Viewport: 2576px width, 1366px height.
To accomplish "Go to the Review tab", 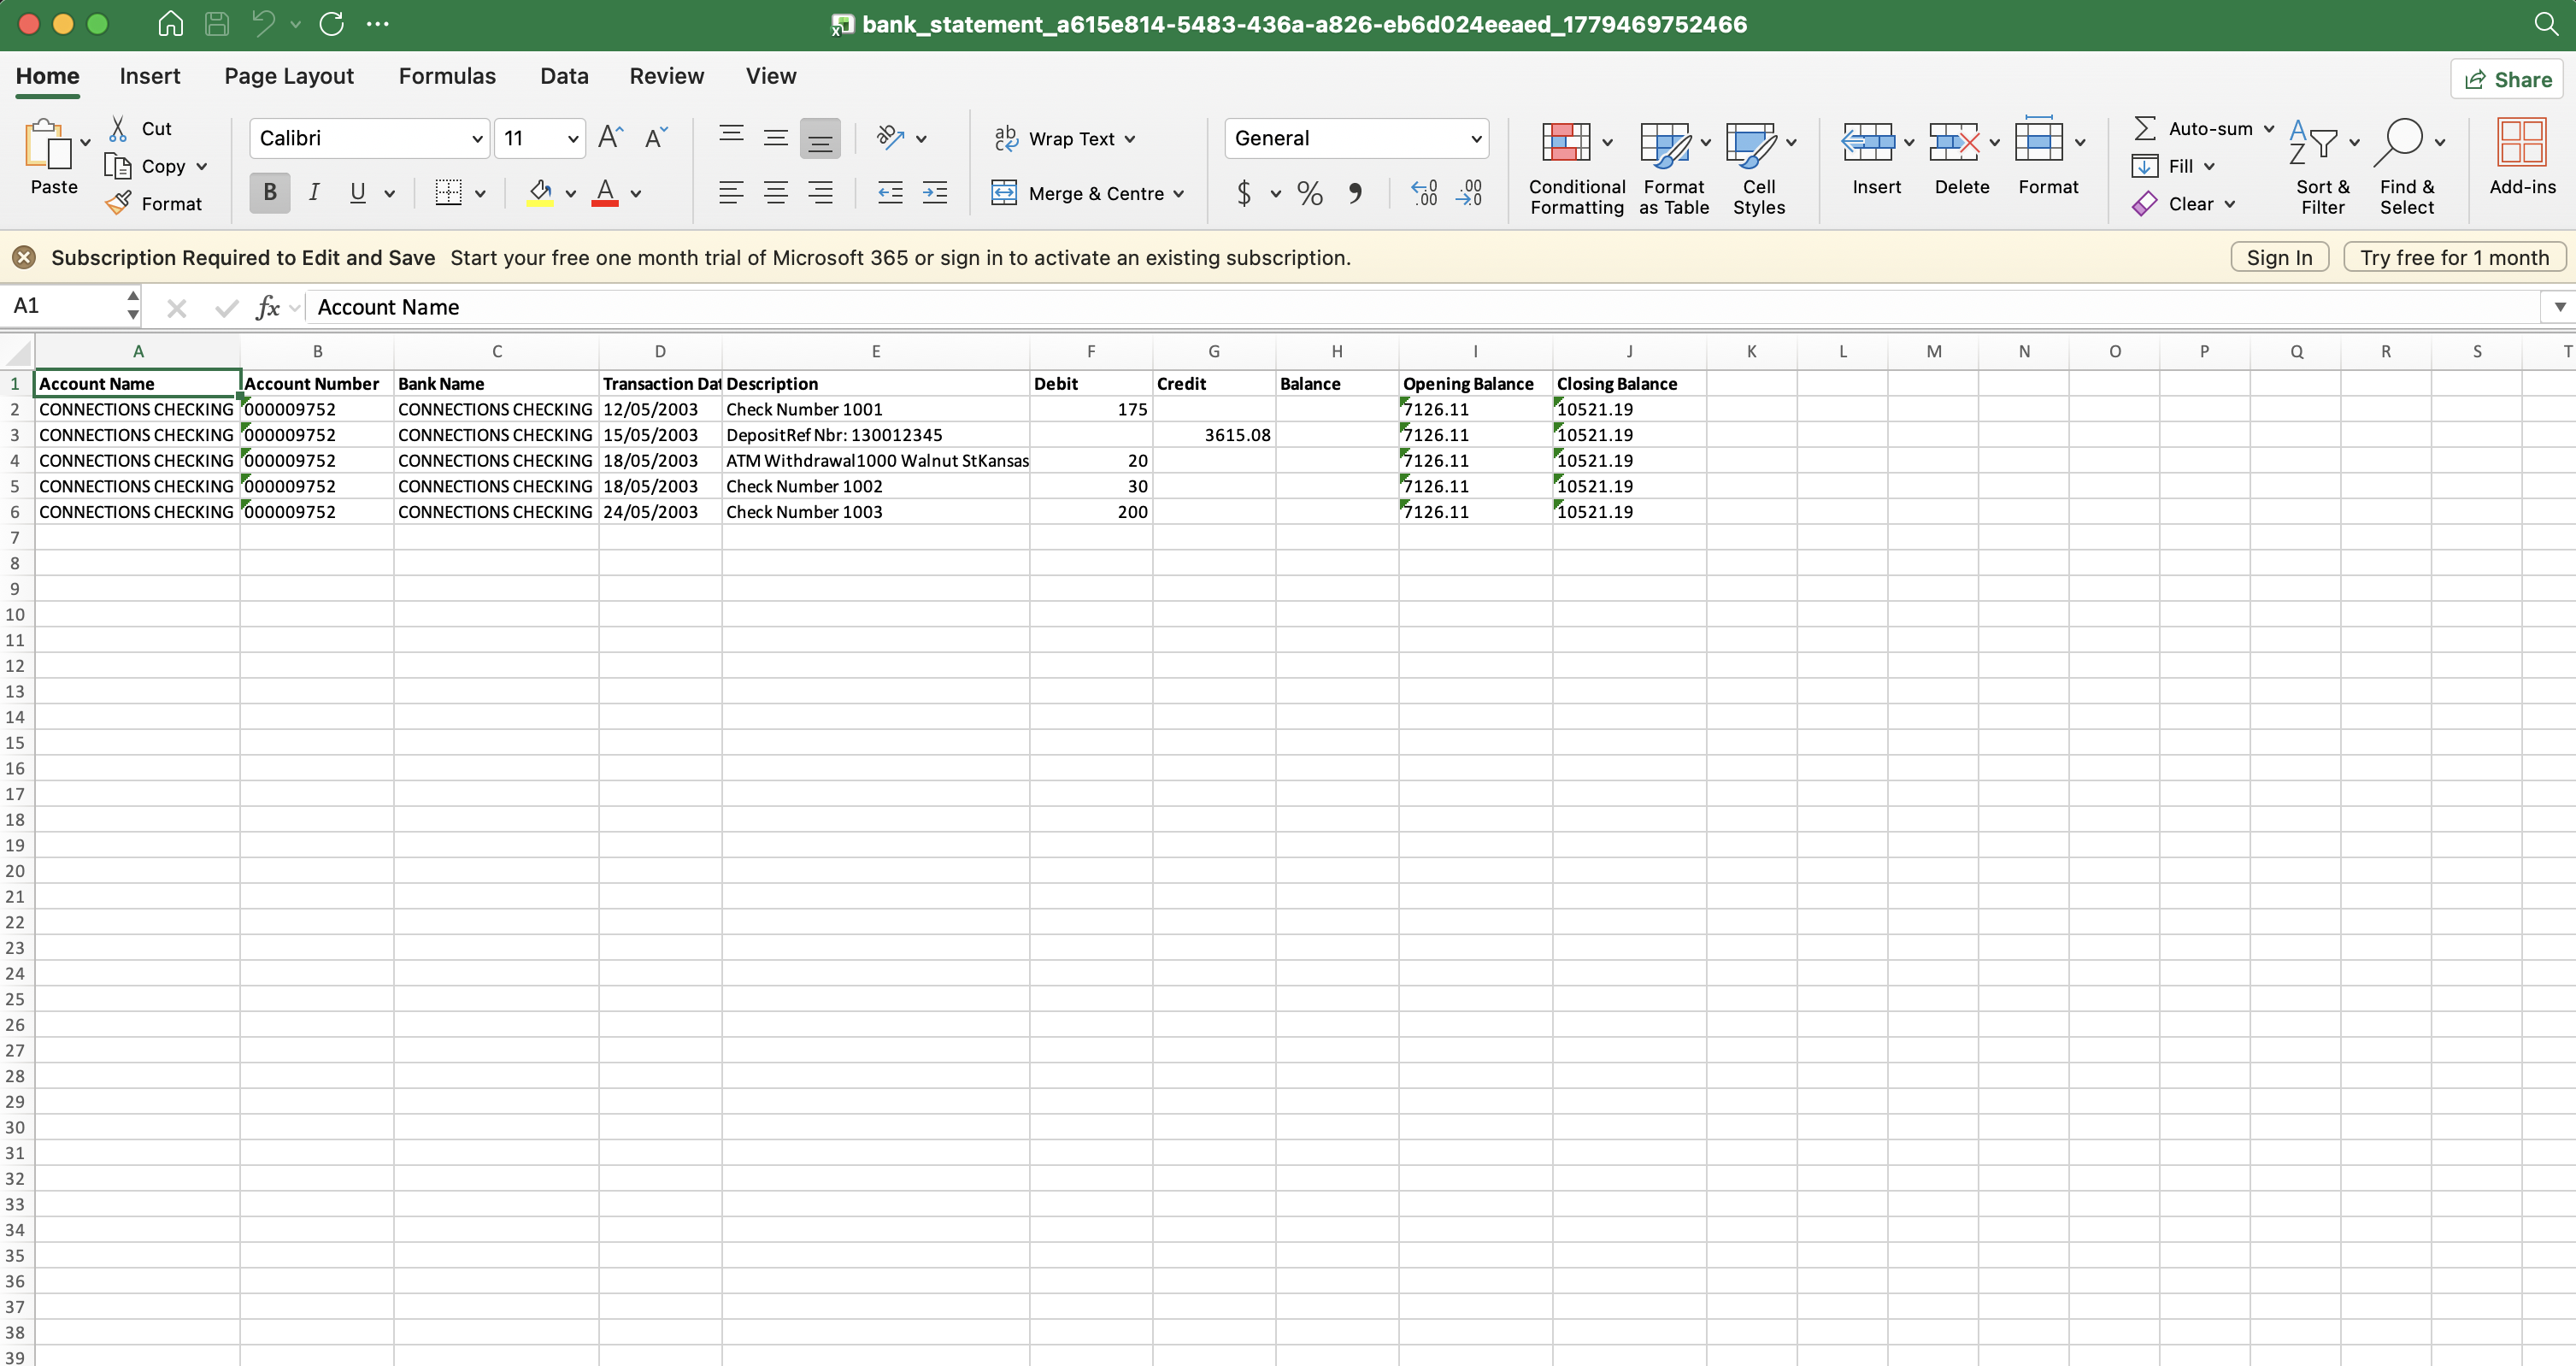I will 667,76.
